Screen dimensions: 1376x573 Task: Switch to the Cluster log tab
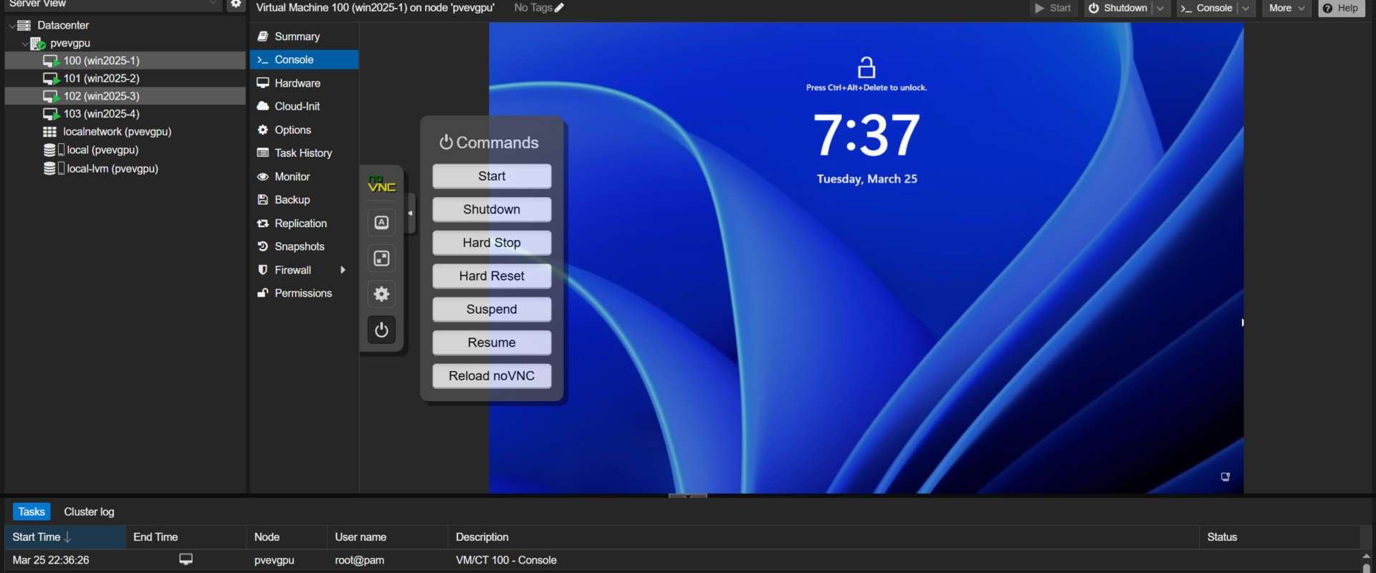coord(89,511)
